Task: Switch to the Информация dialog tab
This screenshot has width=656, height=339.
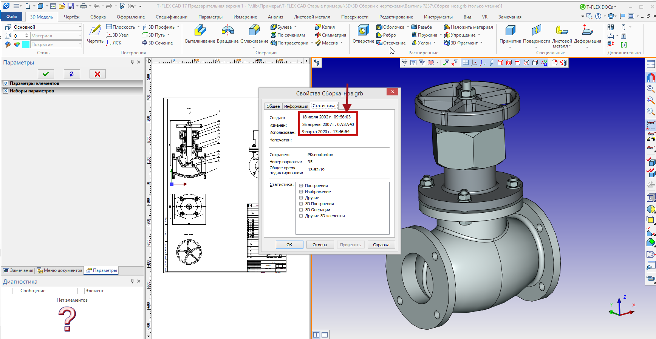Action: (296, 106)
